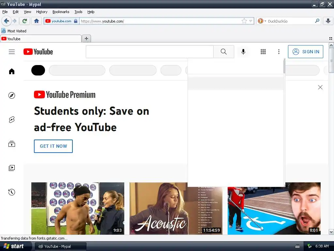Open Explore compass icon in sidebar
Screen dimensions: 334x251
pyautogui.click(x=12, y=95)
